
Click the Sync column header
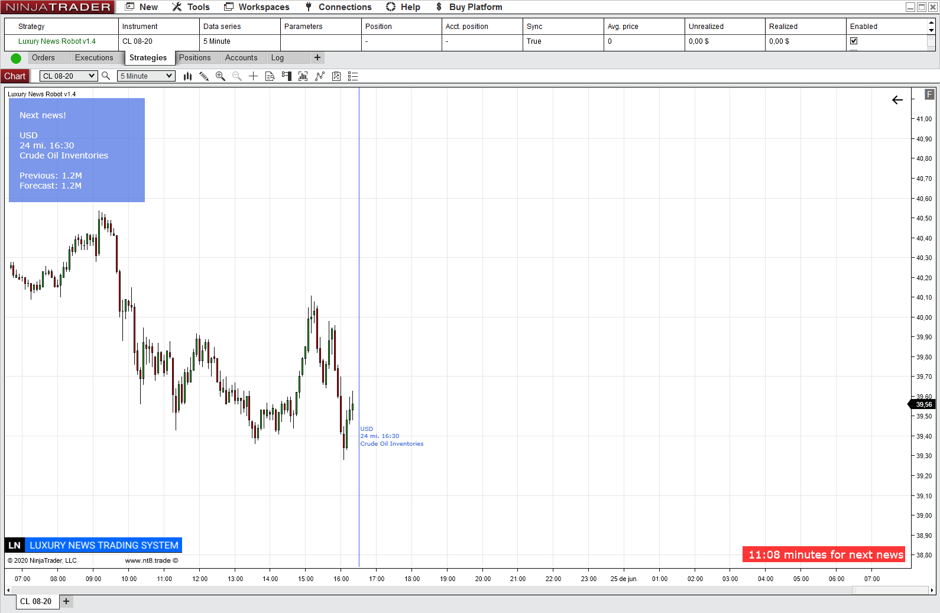point(563,27)
